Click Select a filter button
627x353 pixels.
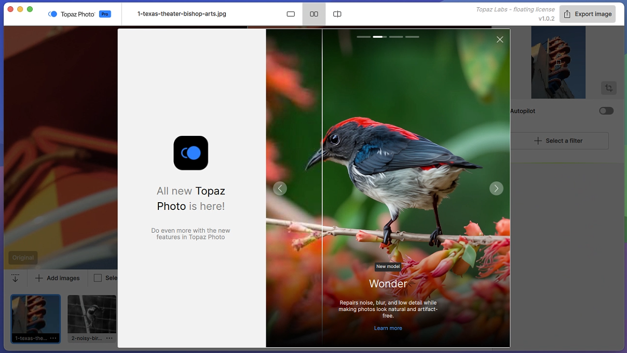[558, 140]
